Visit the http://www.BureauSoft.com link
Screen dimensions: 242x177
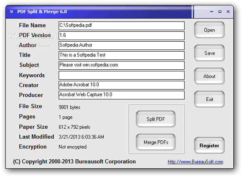[195, 162]
